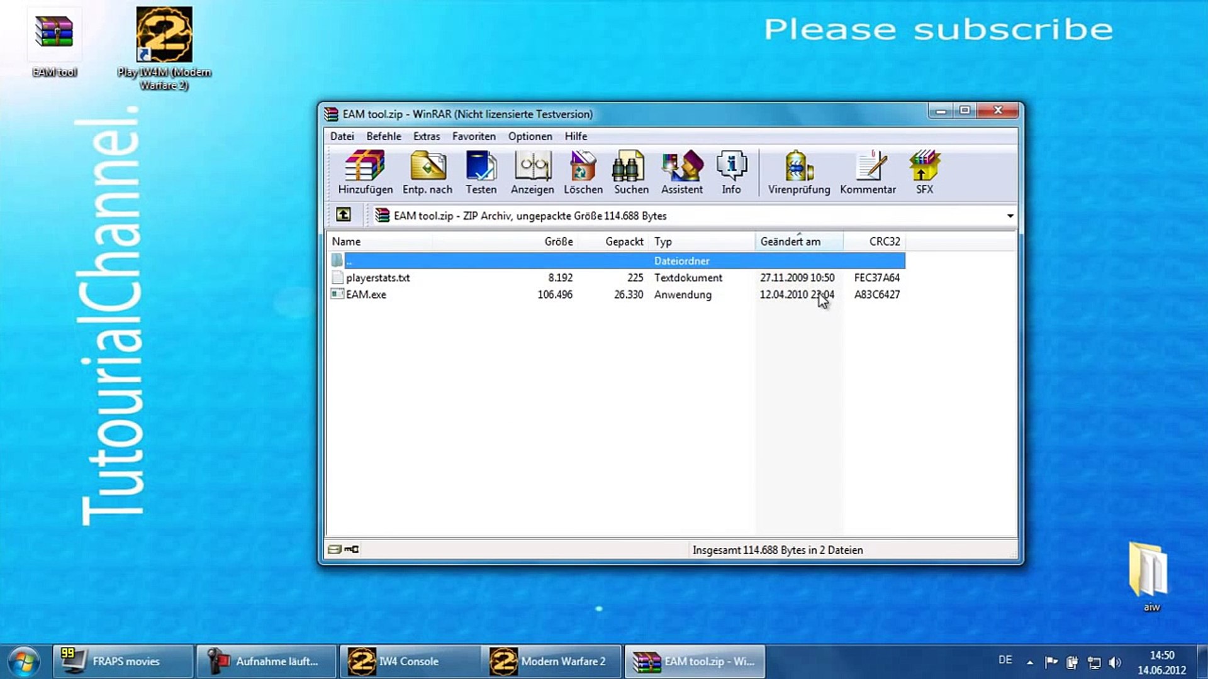
Task: Select playerstats.txt in archive list
Action: tap(378, 277)
